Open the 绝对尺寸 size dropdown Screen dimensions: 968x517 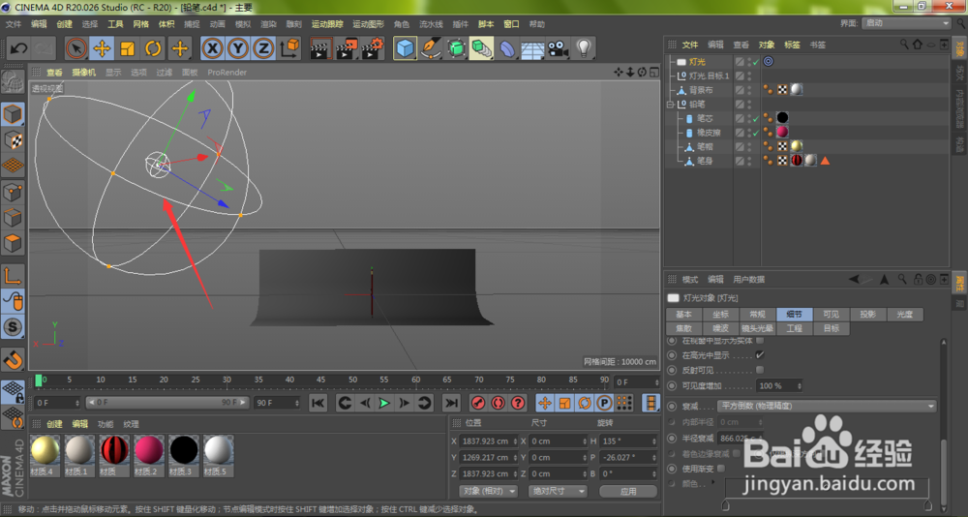558,491
